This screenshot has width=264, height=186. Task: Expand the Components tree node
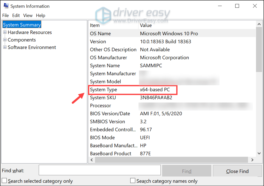(5, 40)
